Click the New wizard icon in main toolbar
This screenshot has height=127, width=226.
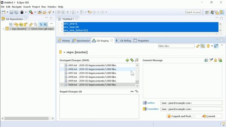[4, 12]
